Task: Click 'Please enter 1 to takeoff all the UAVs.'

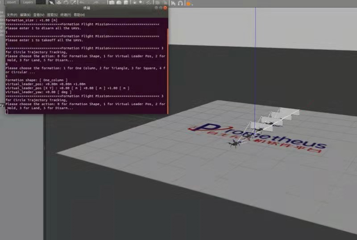Action: 44,40
